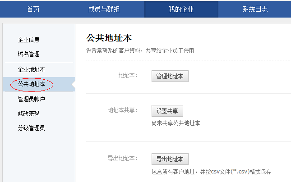Open 管理员帐户 in the sidebar
The width and height of the screenshot is (291, 182).
(x=31, y=99)
